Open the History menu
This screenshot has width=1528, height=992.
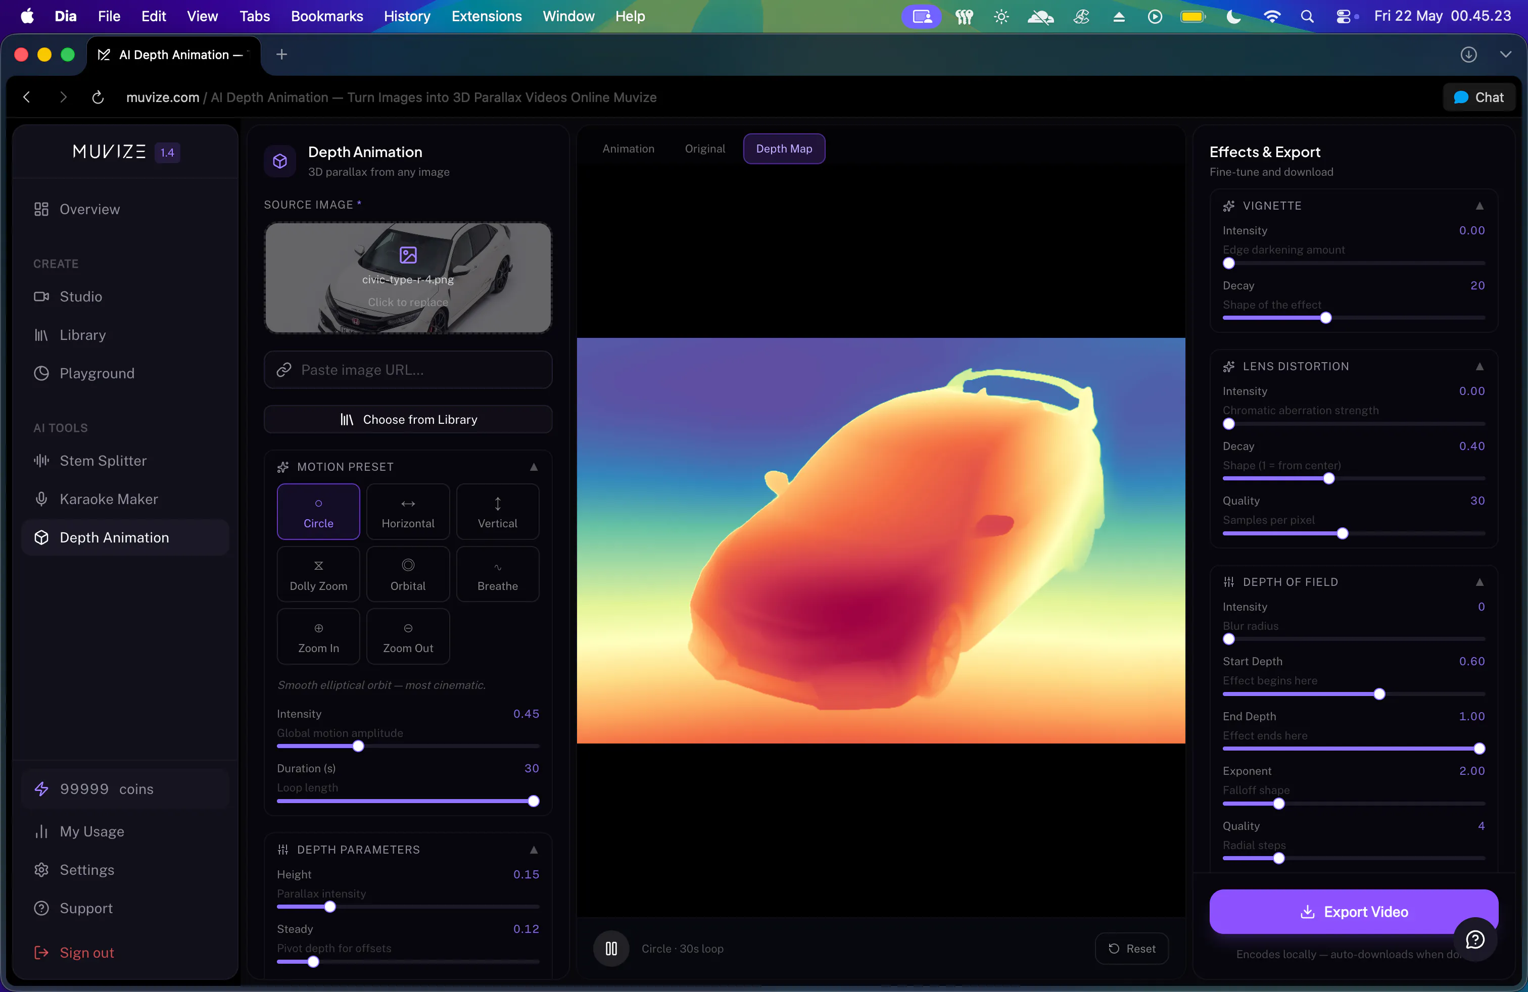[x=407, y=16]
